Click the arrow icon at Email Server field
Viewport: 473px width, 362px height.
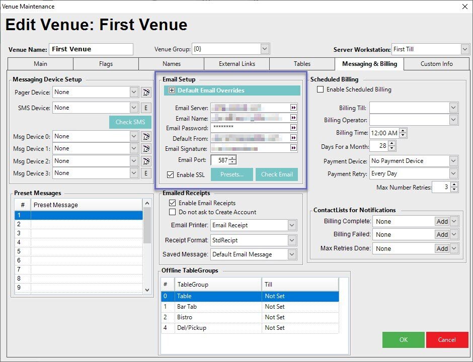[293, 108]
